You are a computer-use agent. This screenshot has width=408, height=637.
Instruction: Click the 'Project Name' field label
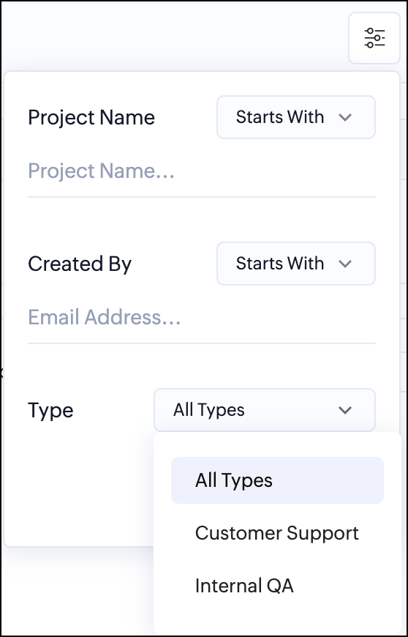[x=91, y=117]
